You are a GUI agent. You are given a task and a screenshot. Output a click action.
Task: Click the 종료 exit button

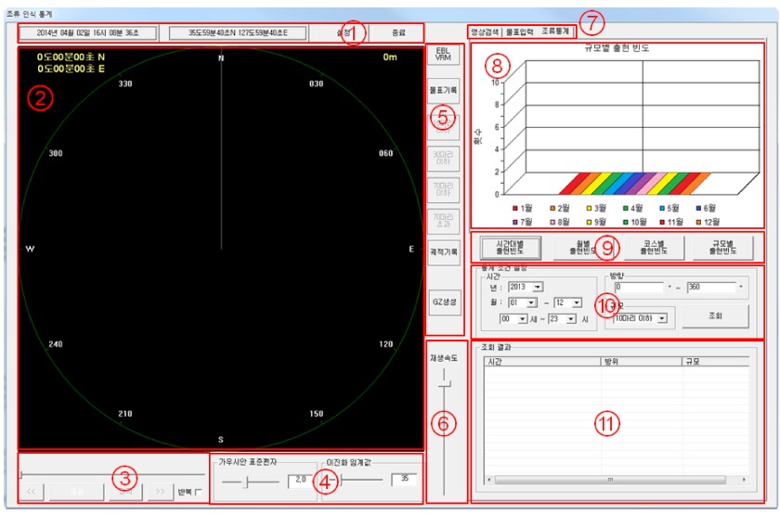point(397,33)
